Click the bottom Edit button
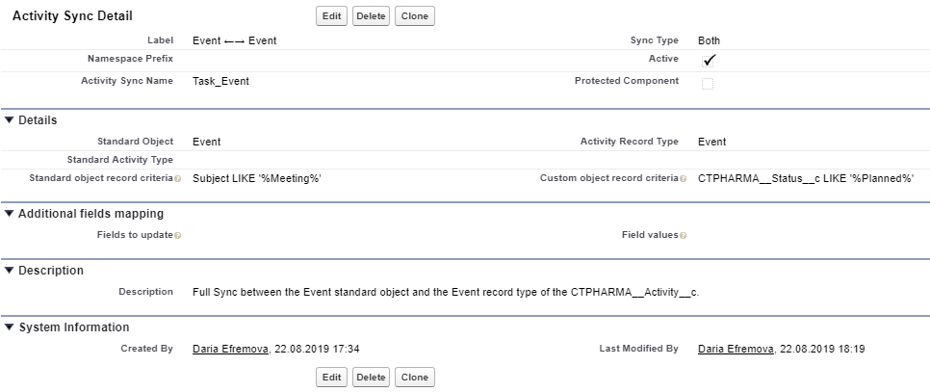Screen dimensions: 930x392 click(x=331, y=377)
